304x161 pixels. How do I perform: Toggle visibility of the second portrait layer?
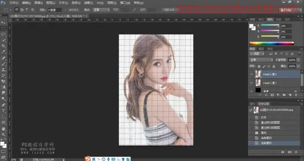point(251,83)
